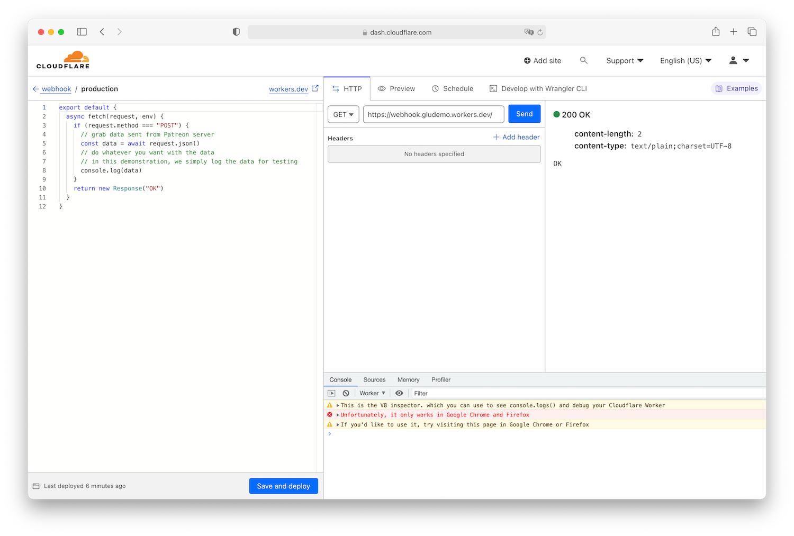Switch to the Schedule tab

coord(453,88)
